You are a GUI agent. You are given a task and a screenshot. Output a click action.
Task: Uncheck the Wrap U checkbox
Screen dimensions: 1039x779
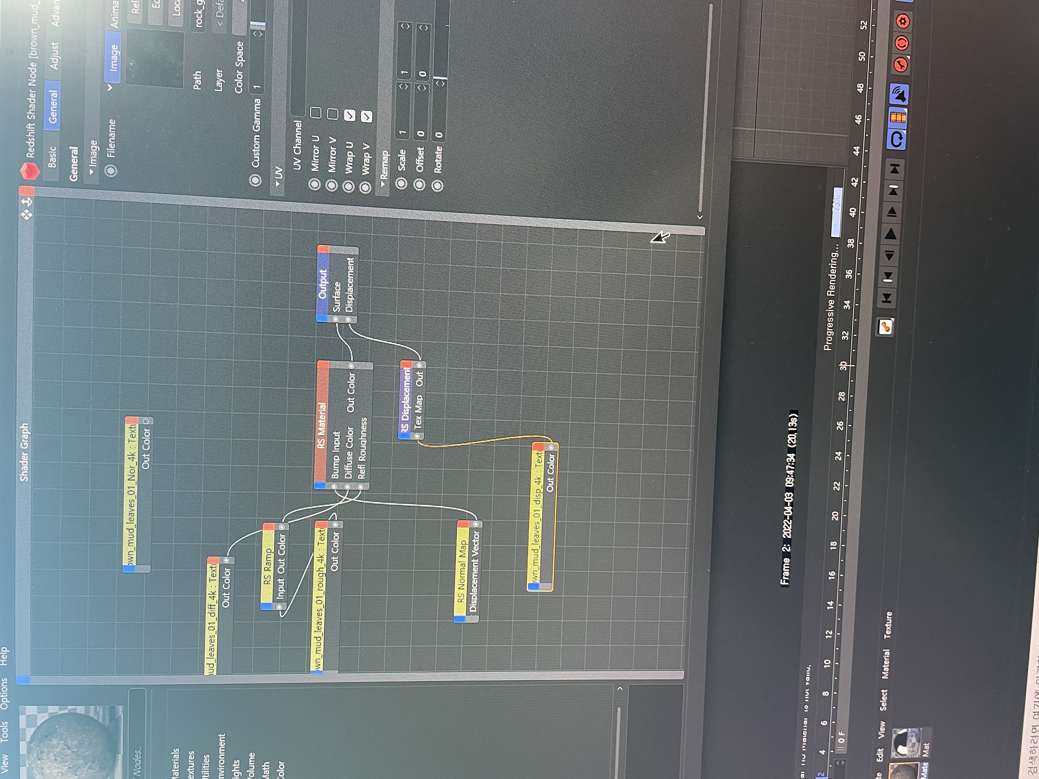pos(349,115)
